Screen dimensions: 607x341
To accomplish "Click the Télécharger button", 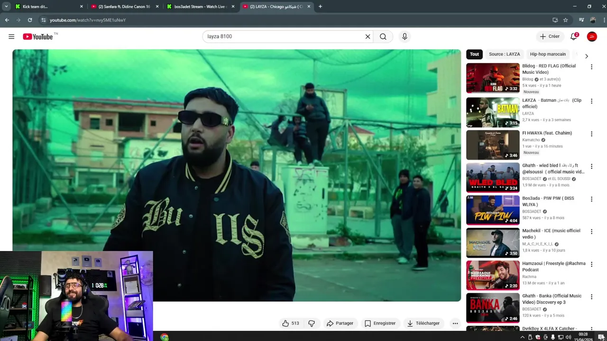I will point(423,323).
